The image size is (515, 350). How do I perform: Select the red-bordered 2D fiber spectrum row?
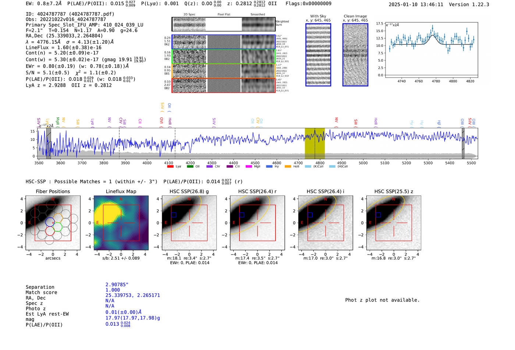pyautogui.click(x=223, y=85)
